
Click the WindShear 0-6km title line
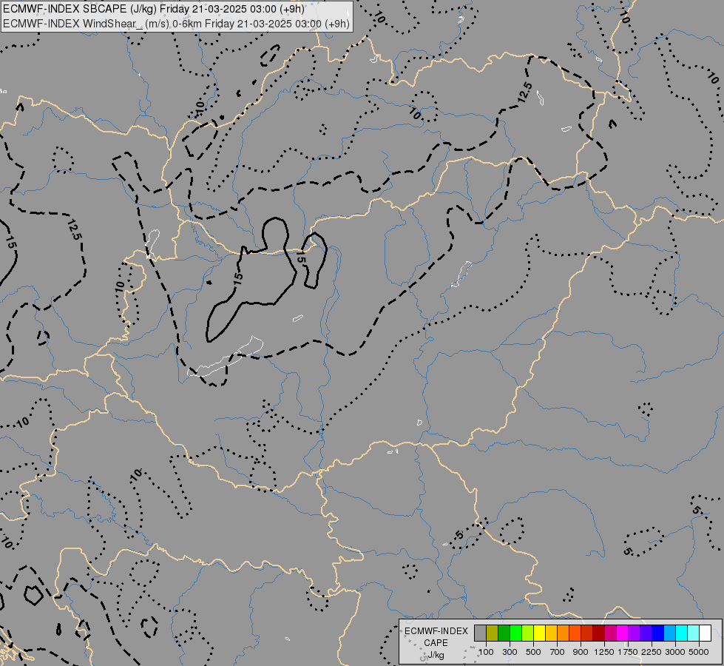pos(176,24)
